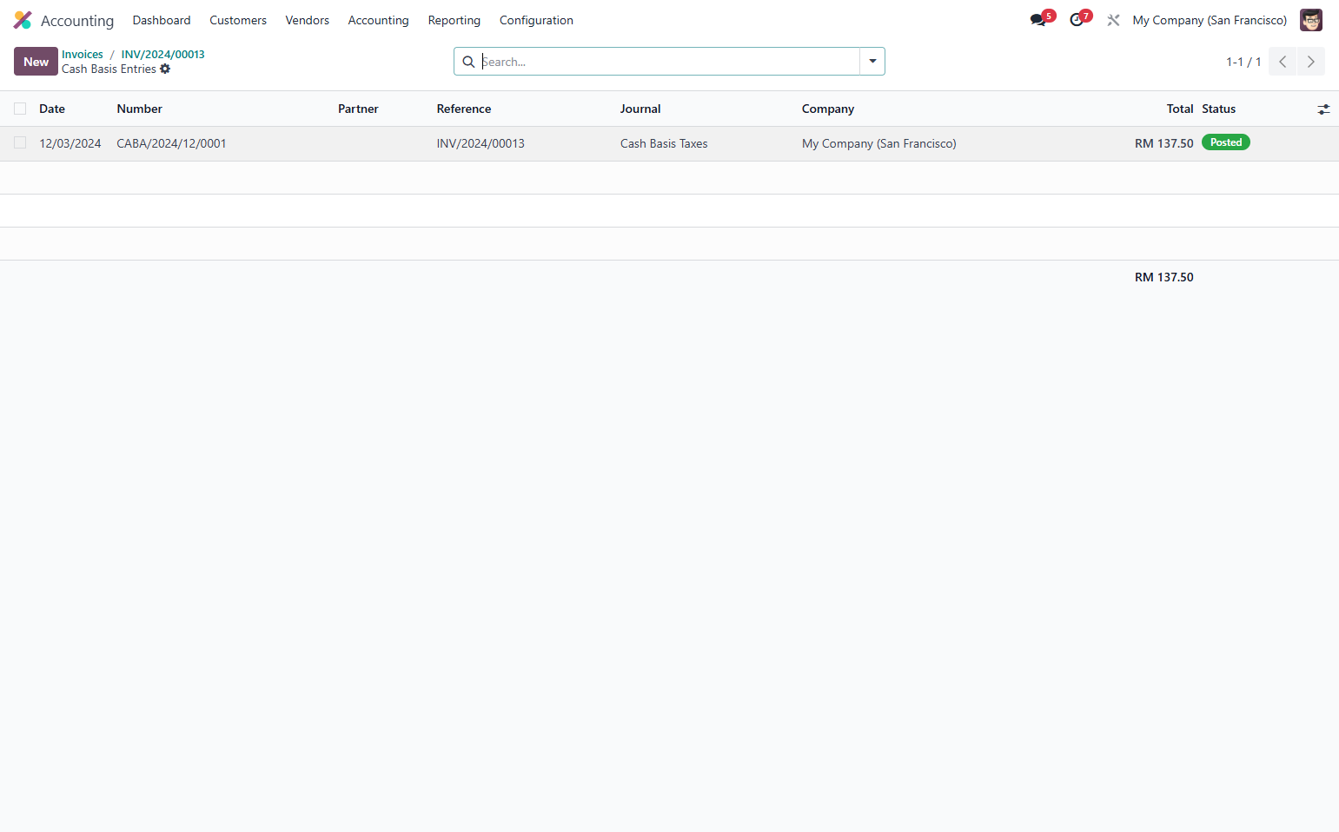Click the RM 137.50 total in the entry row
The height and width of the screenshot is (832, 1339).
[1164, 143]
